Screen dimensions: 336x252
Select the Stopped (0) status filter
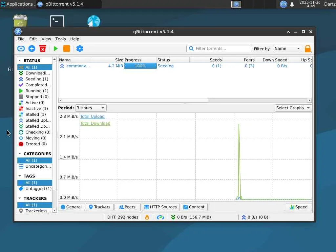(x=34, y=97)
